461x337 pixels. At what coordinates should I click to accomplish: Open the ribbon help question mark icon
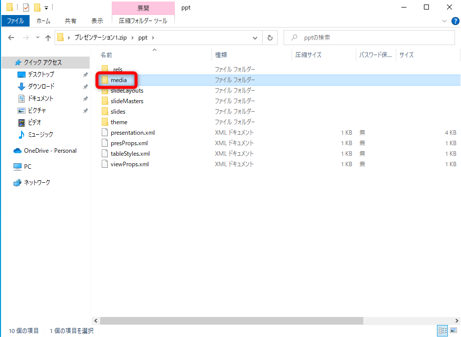pos(455,21)
